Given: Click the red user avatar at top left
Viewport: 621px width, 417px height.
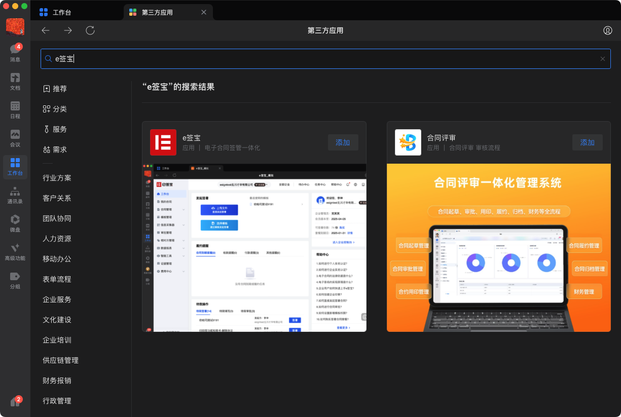Looking at the screenshot, I should (15, 26).
